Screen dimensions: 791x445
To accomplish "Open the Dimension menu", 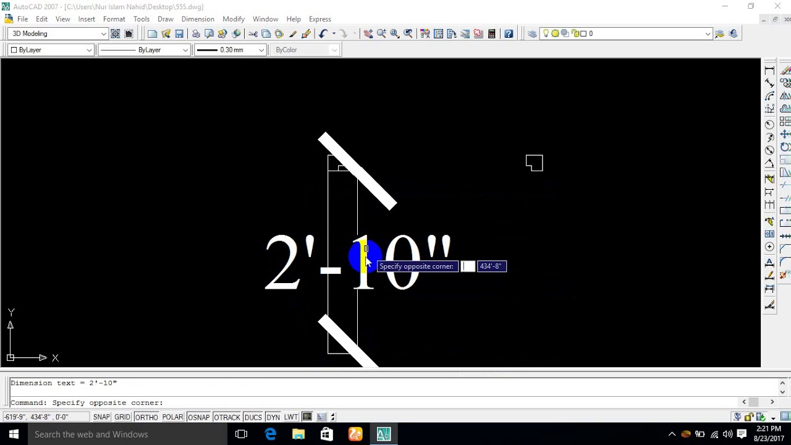I will tap(198, 19).
